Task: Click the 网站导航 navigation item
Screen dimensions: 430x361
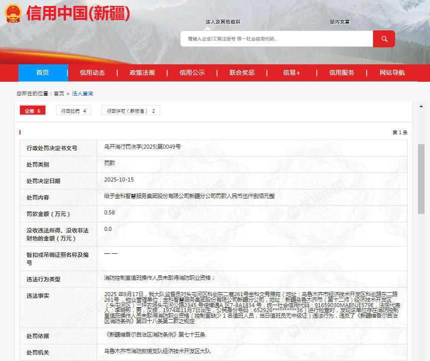Action: (x=392, y=72)
